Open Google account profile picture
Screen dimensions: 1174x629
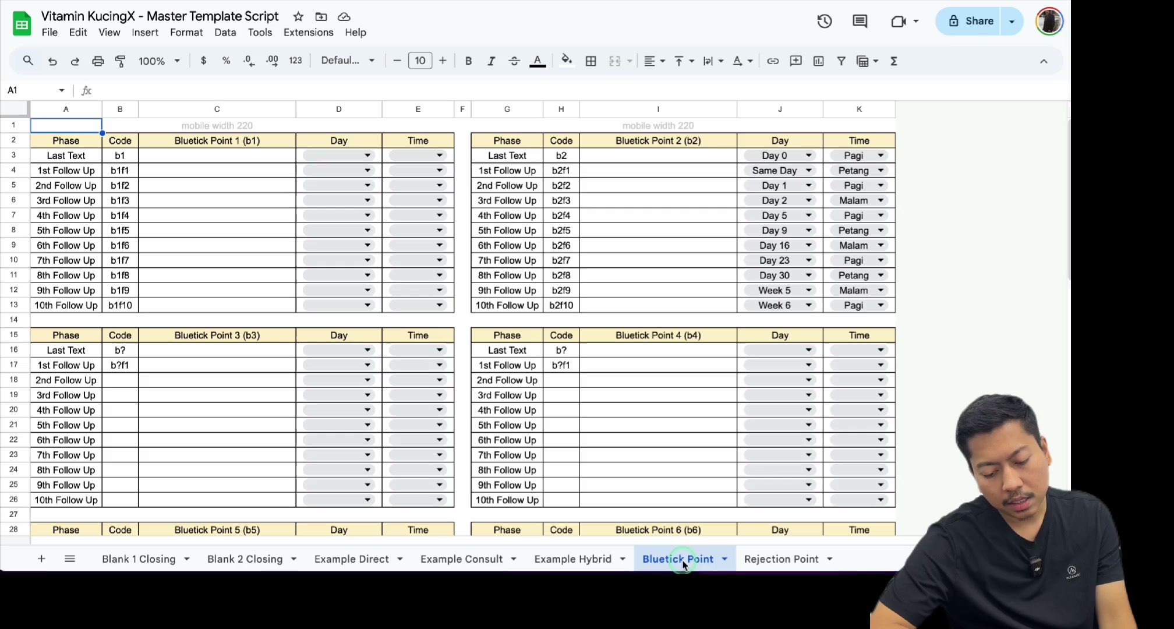[x=1049, y=22]
